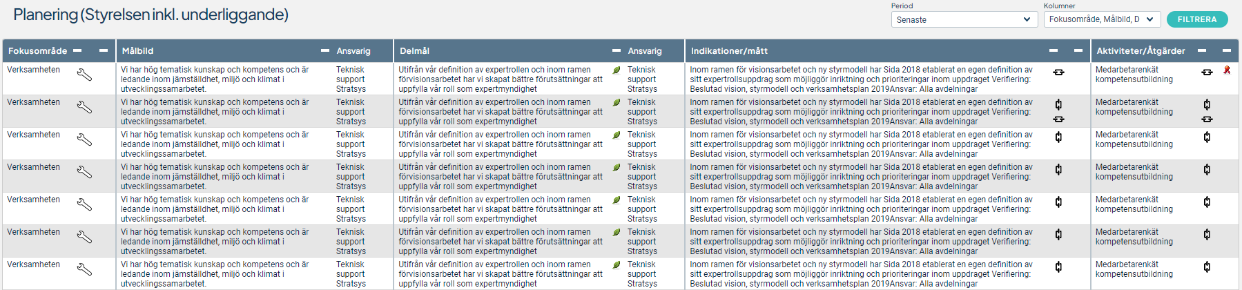Click the Ansvarig header next to Delmål
Image resolution: width=1242 pixels, height=290 pixels.
[645, 51]
